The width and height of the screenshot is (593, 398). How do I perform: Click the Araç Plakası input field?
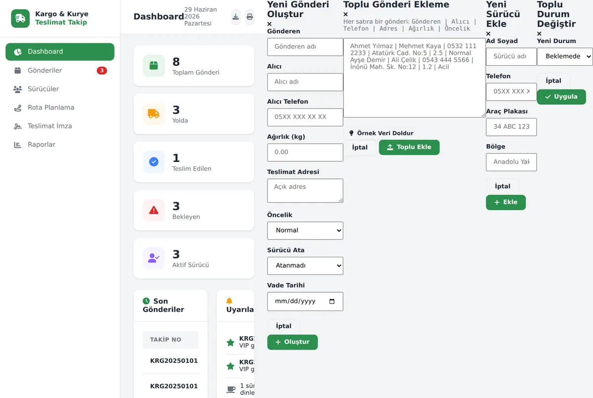511,127
